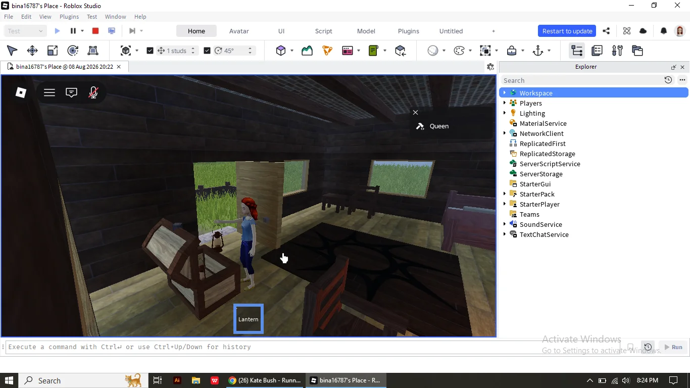Switch to the Script ribbon tab

[324, 31]
